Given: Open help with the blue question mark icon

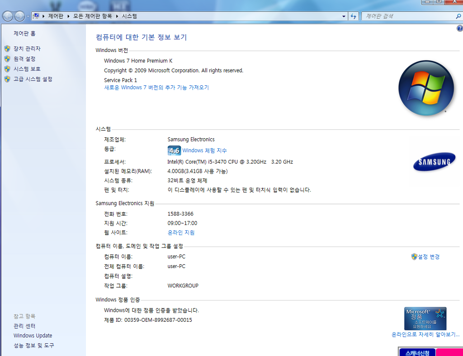Looking at the screenshot, I should click(460, 28).
